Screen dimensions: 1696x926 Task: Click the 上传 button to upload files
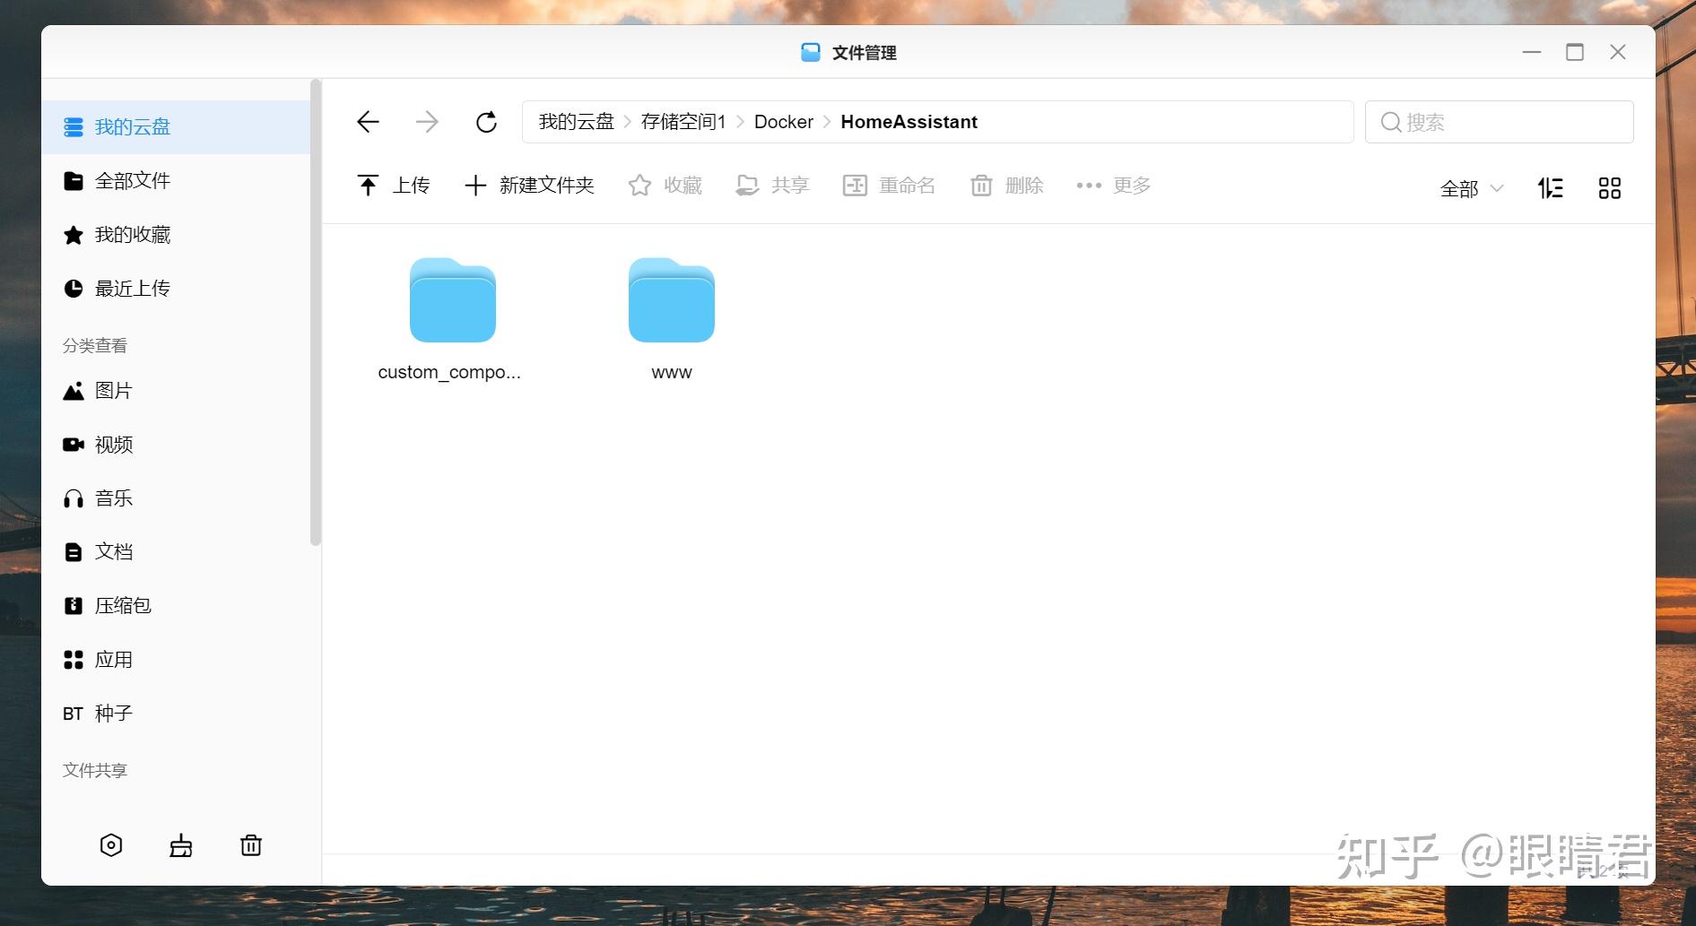[x=394, y=185]
